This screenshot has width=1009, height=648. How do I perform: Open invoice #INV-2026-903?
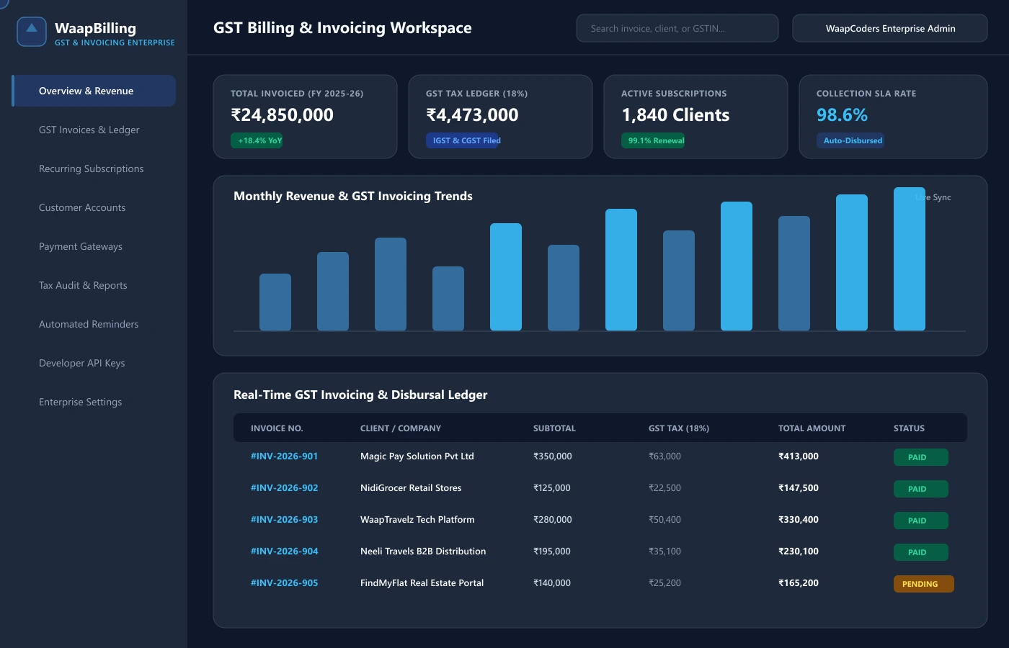point(284,519)
